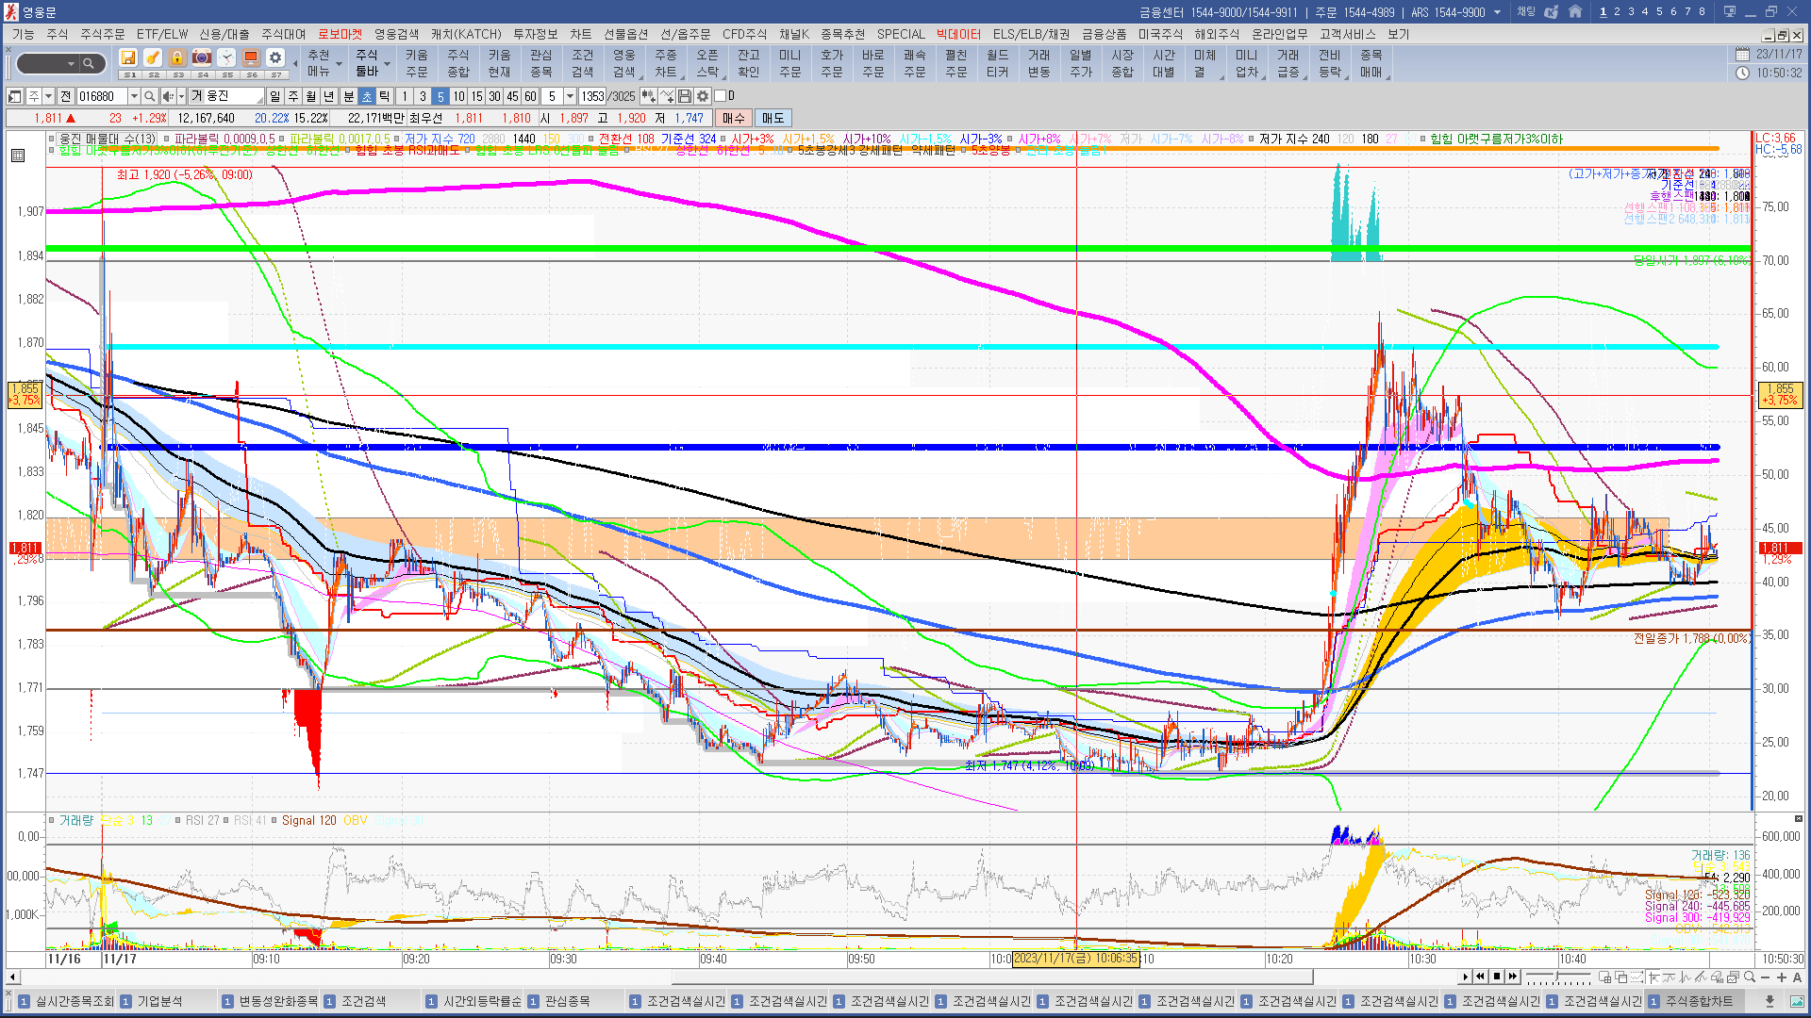Click the red 매수 buy button
1811x1018 pixels.
pos(733,118)
